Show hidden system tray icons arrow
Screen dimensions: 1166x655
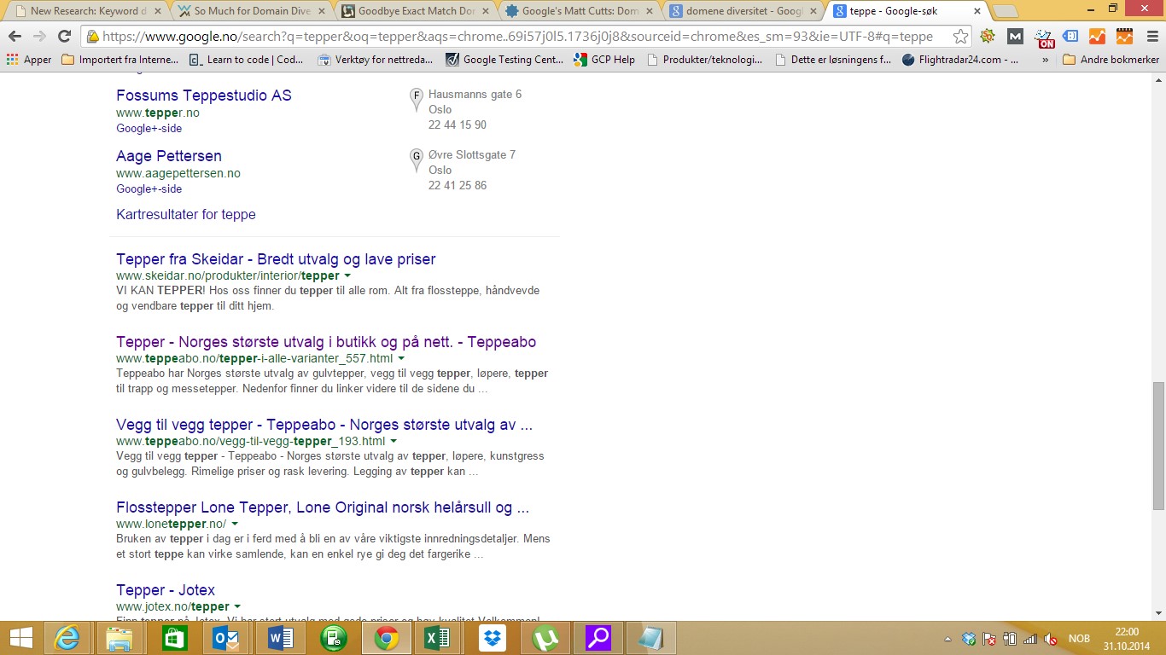point(947,639)
